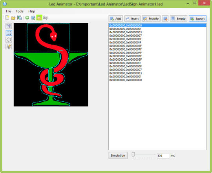Image resolution: width=212 pixels, height=173 pixels.
Task: Select the highlighted first row 0x00000000,0x00000000
Action: click(157, 25)
